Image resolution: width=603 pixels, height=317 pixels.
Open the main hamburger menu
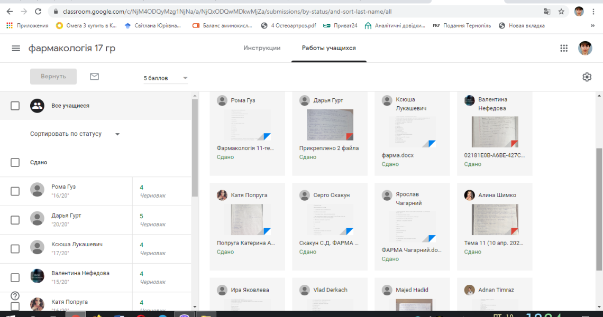tap(16, 48)
